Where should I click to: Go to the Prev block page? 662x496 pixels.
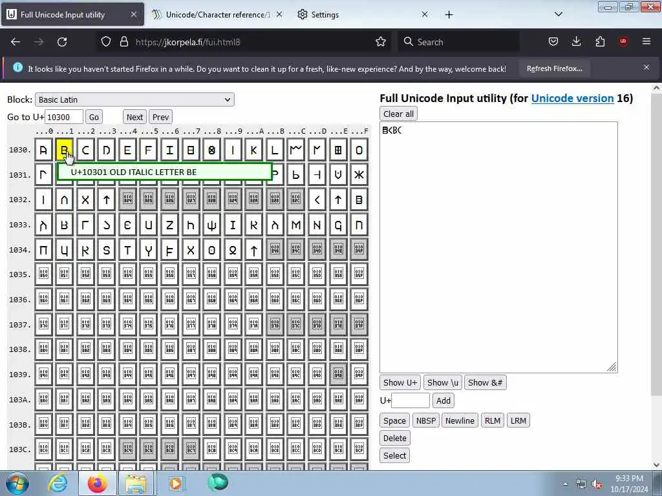click(160, 117)
